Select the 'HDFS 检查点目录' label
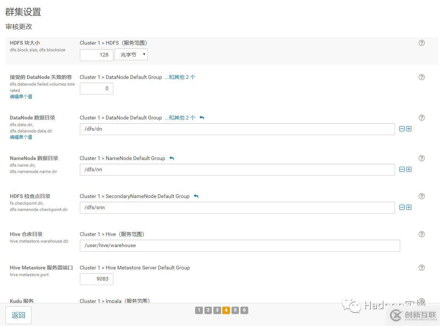 click(x=30, y=196)
